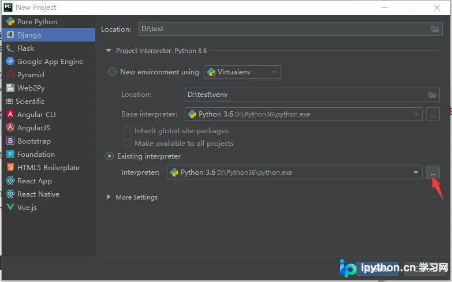Click the venv Location field
The width and height of the screenshot is (452, 282).
[x=312, y=95]
